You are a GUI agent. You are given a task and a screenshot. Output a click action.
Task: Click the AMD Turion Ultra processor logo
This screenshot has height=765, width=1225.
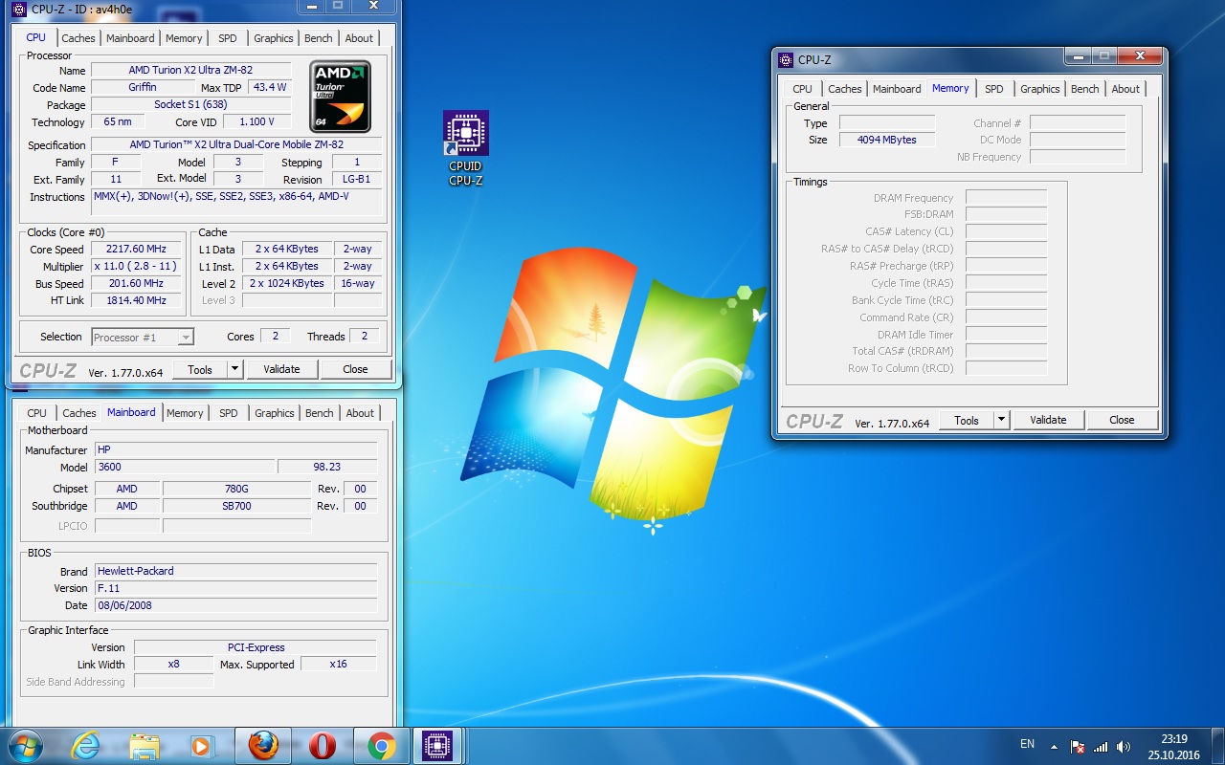(341, 97)
